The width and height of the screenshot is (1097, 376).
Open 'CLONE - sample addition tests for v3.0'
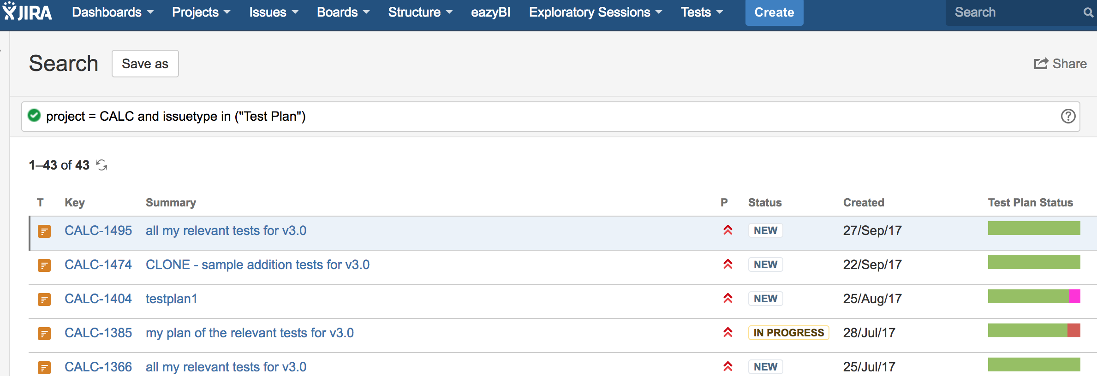point(257,264)
